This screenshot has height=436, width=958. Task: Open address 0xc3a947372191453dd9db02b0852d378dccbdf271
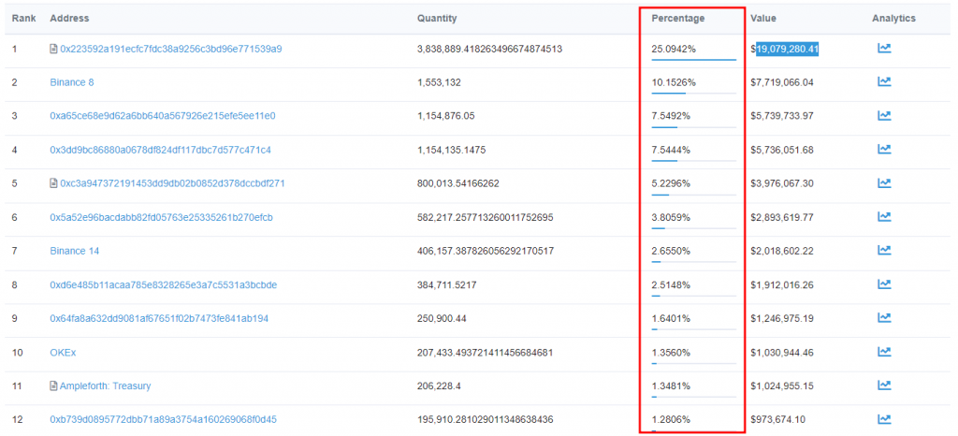pos(172,183)
